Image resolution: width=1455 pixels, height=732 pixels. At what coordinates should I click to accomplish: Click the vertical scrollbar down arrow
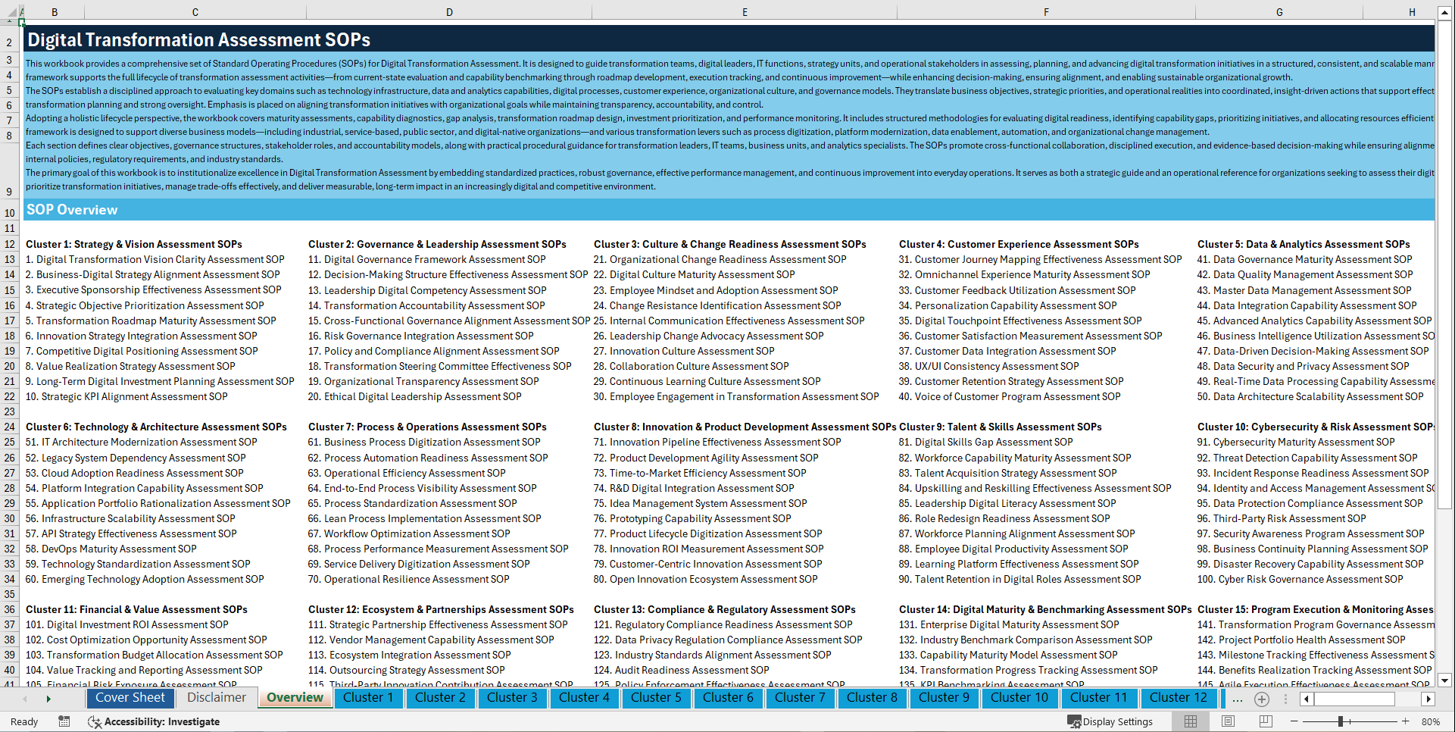pyautogui.click(x=1446, y=680)
